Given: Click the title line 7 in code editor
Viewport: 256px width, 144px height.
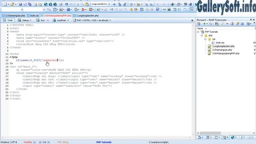Looking at the screenshot, I should 46,44.
